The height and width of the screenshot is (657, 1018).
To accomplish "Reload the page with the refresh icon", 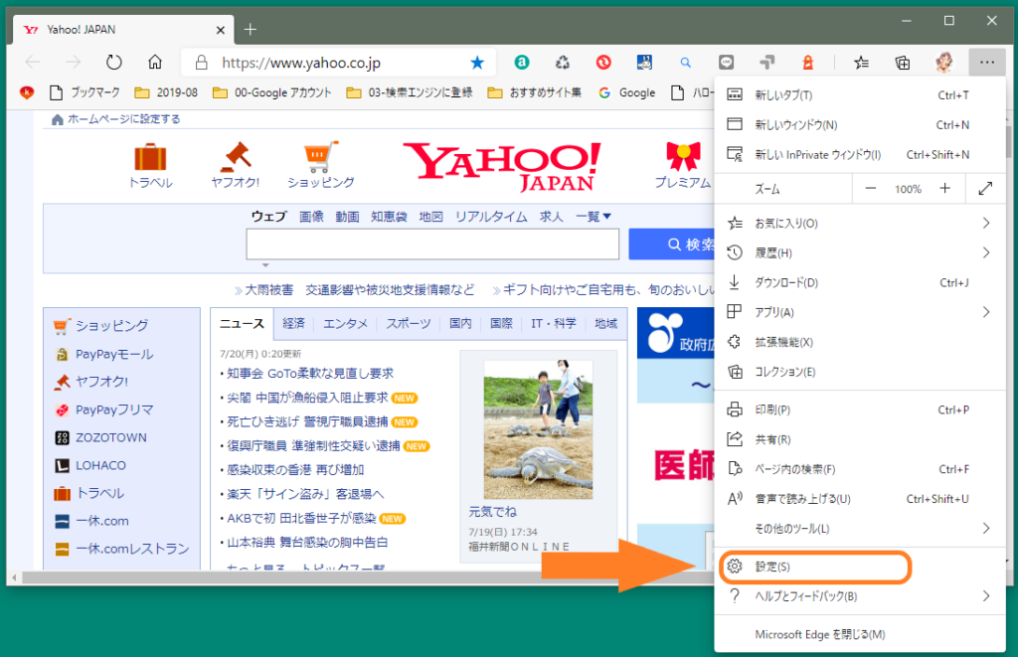I will [x=112, y=62].
